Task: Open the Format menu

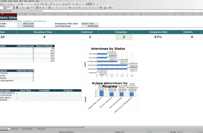Action: click(4, 1)
